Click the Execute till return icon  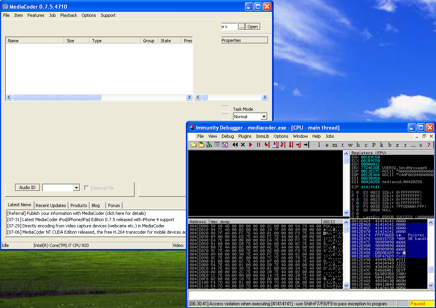(x=299, y=145)
